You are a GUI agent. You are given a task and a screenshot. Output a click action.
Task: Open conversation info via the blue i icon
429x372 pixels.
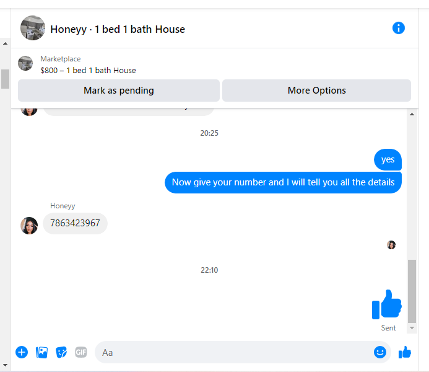point(399,28)
